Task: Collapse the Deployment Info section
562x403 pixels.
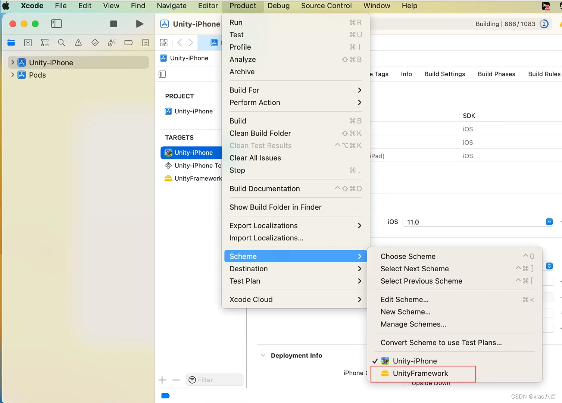Action: [x=263, y=356]
